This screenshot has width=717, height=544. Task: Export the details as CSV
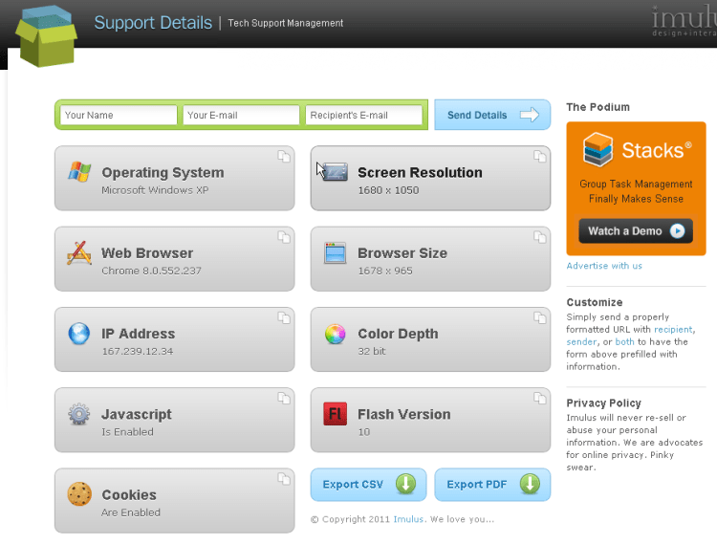[x=368, y=485]
